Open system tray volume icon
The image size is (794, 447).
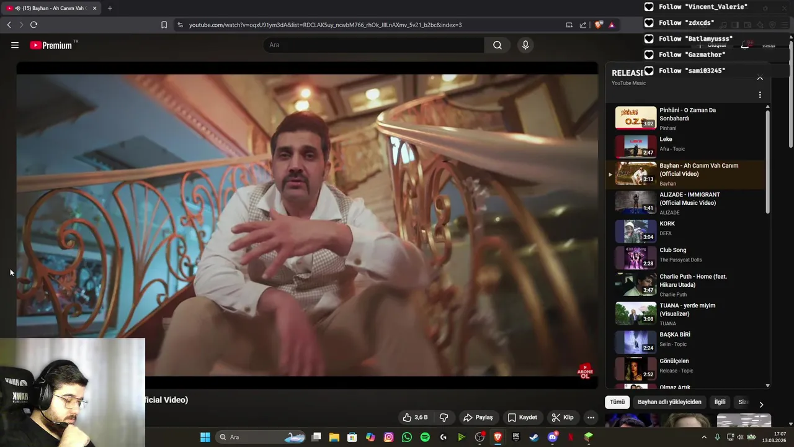(740, 437)
